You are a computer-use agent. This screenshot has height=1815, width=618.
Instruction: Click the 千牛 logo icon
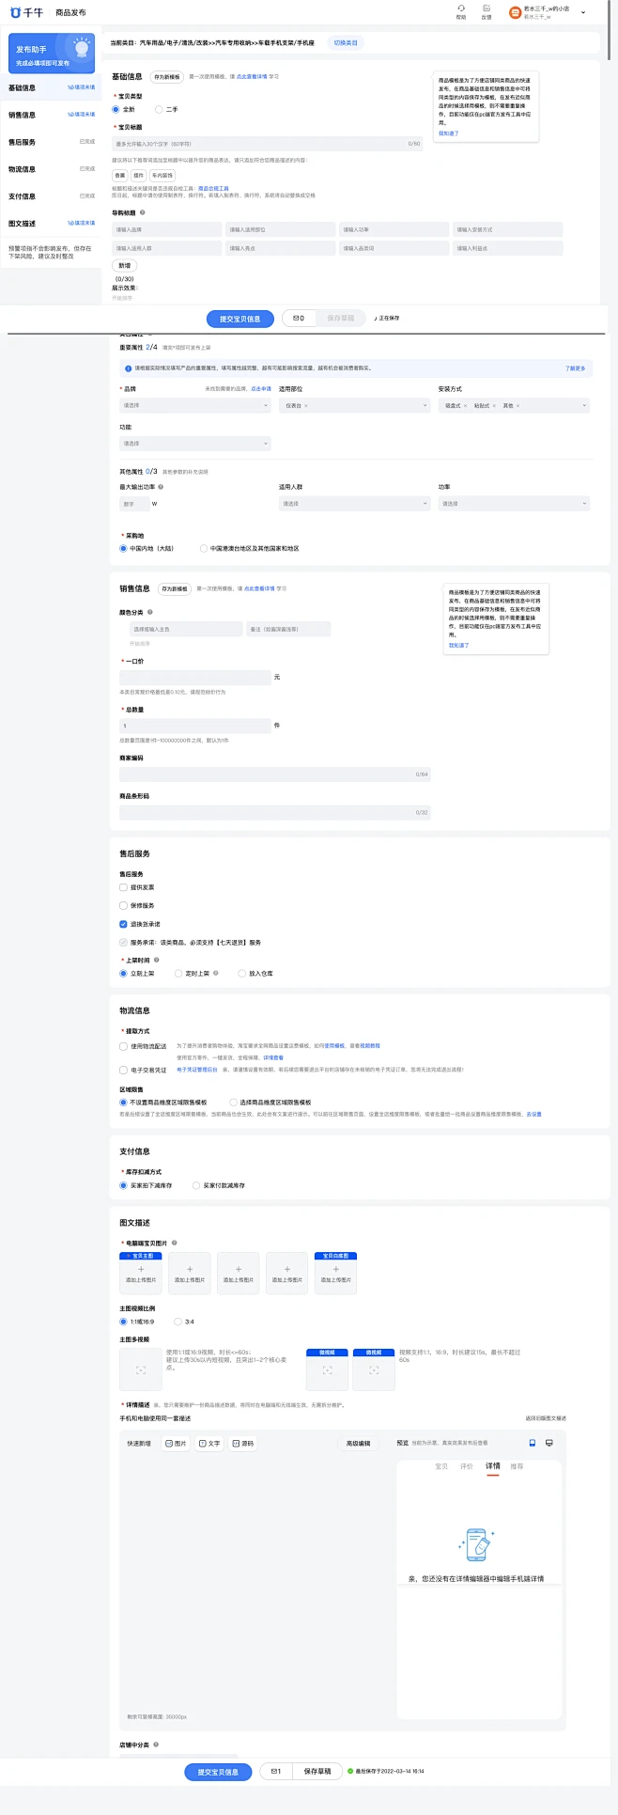tap(15, 12)
